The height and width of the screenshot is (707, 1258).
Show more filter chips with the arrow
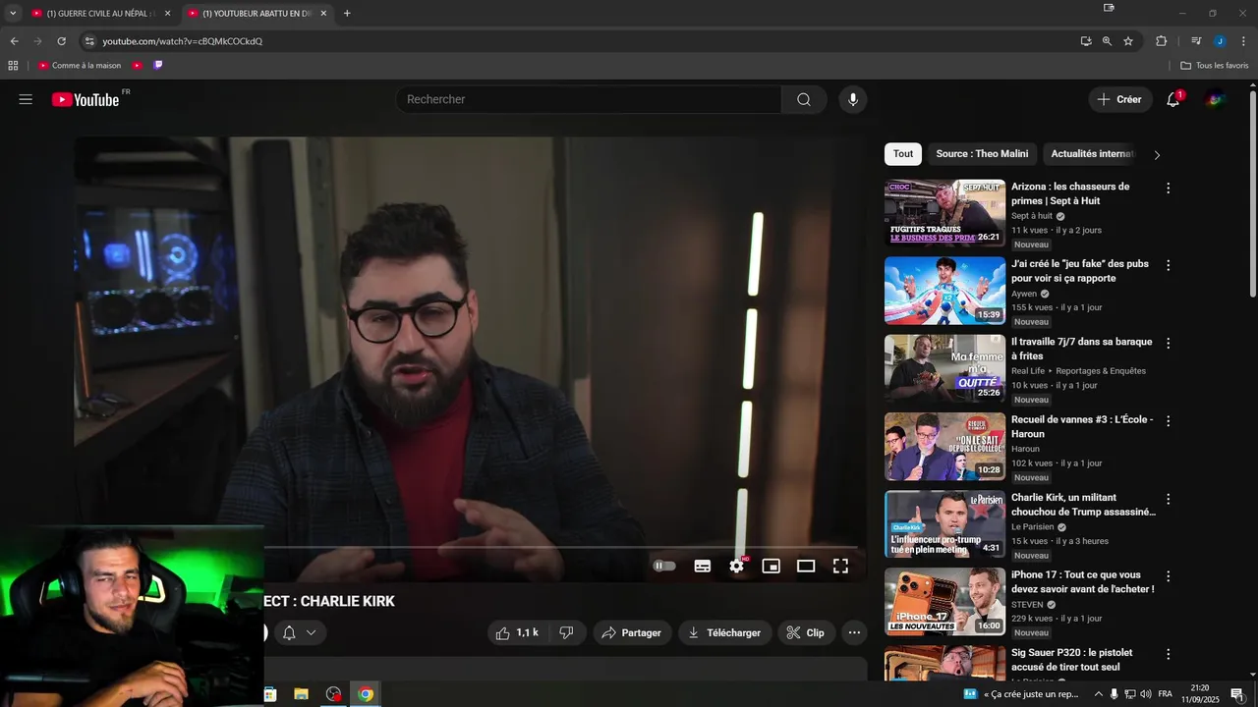pos(1157,155)
